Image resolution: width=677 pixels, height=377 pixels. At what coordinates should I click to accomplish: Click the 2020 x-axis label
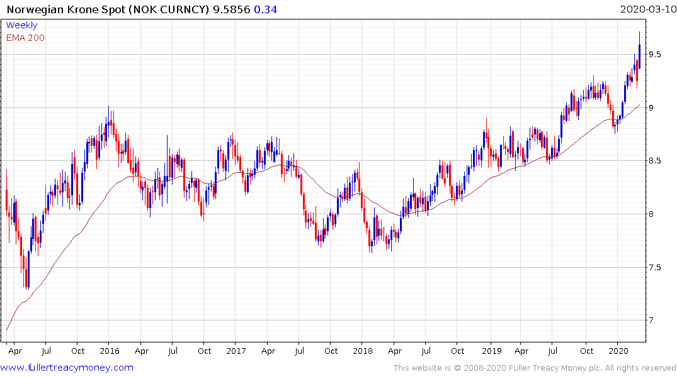[x=618, y=351]
